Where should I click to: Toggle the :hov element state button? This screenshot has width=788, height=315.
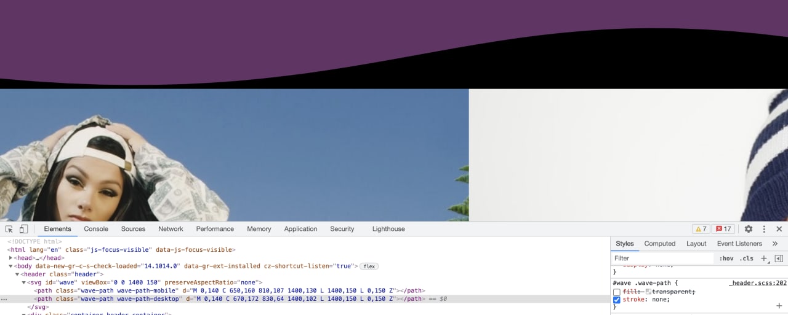pos(726,259)
